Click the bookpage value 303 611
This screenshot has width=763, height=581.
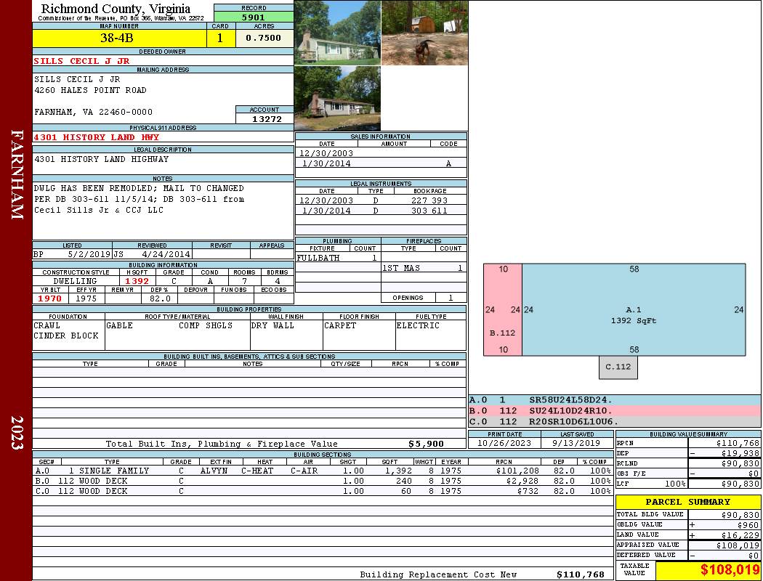coord(429,211)
